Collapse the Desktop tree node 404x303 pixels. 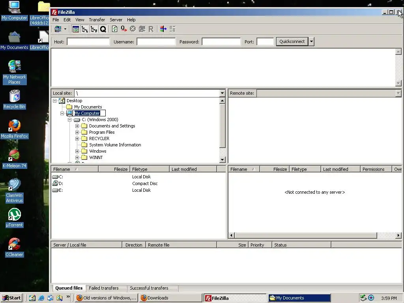coord(54,101)
